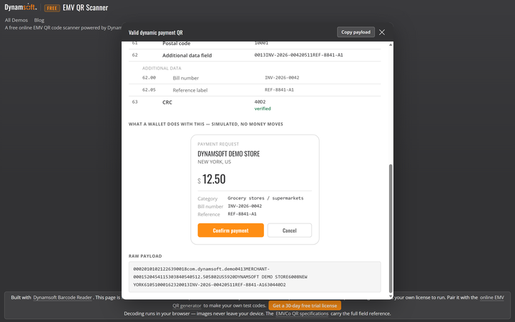Select bill number value INV-2026-0042 in table
515x322 pixels.
click(x=282, y=78)
